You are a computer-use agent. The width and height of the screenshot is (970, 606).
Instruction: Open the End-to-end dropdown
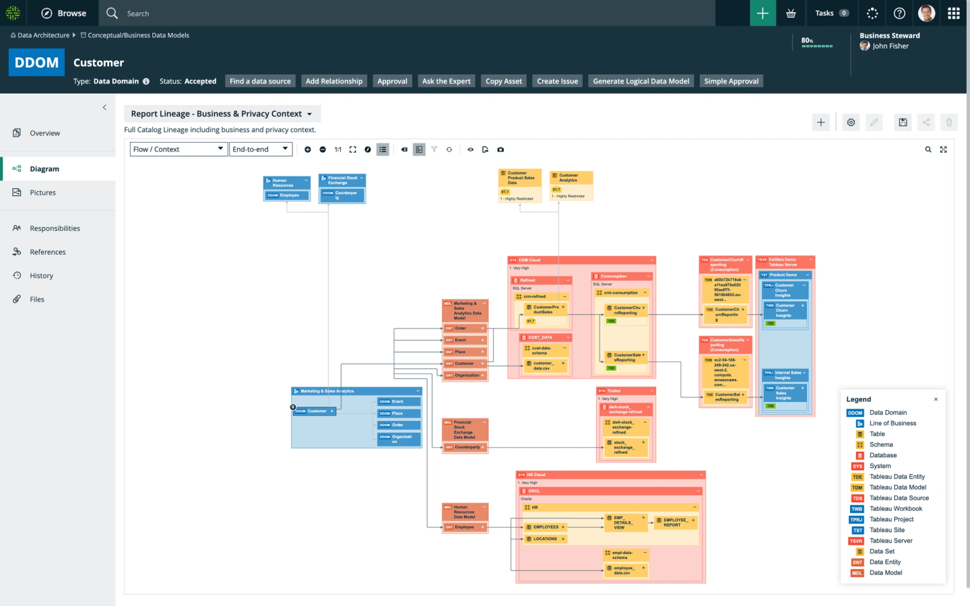[x=261, y=149]
